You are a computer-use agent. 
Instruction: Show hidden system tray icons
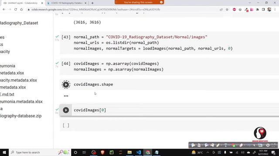point(208,152)
